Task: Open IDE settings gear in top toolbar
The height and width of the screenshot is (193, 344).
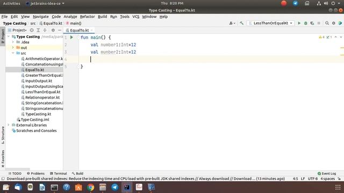Action: (x=333, y=23)
